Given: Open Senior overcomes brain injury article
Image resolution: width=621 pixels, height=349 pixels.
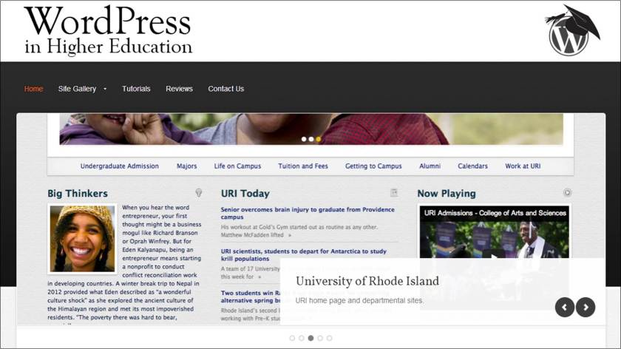Looking at the screenshot, I should tap(308, 213).
